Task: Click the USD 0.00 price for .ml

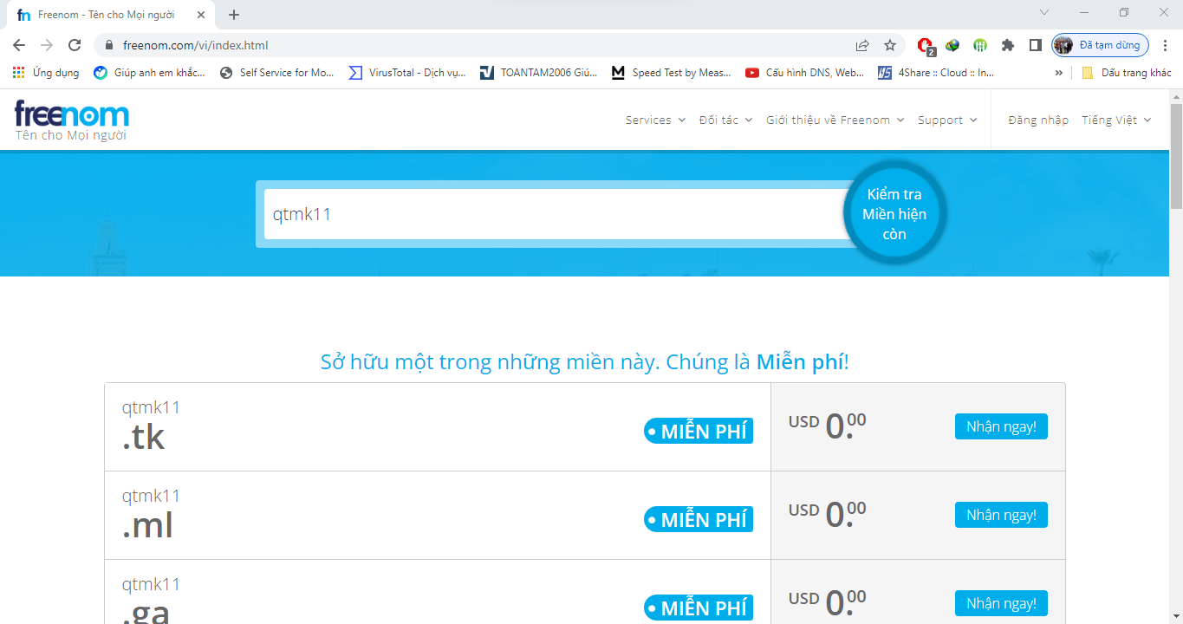Action: click(x=827, y=514)
